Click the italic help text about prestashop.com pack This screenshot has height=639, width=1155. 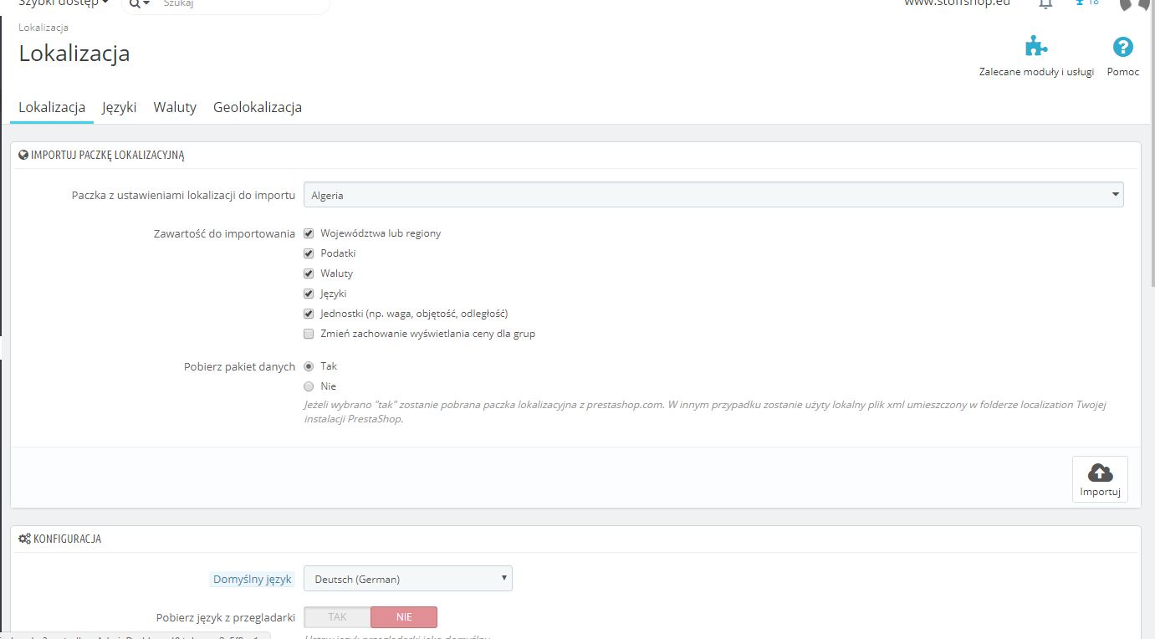click(705, 412)
